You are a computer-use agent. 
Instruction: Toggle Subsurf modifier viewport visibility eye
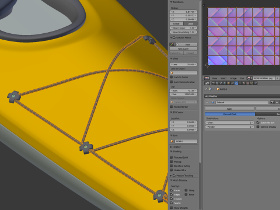coord(276,102)
